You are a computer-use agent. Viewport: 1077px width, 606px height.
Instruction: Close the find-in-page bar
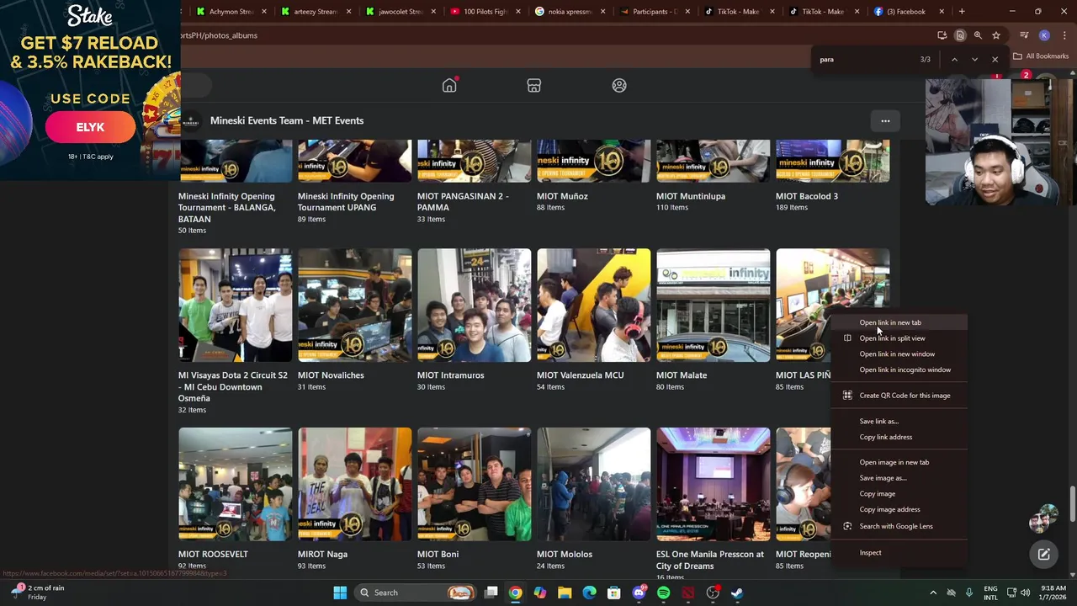(995, 60)
